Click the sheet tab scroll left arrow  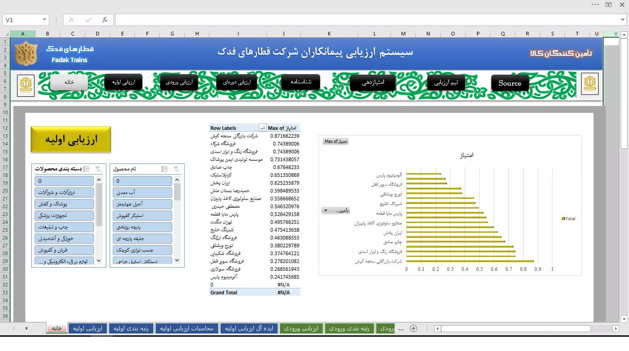pyautogui.click(x=12, y=328)
